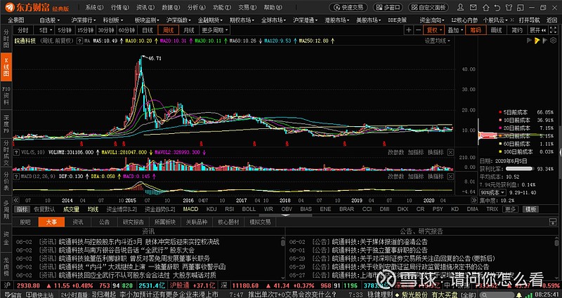
Task: Collapse the bottom info panel icon
Action: click(x=553, y=222)
